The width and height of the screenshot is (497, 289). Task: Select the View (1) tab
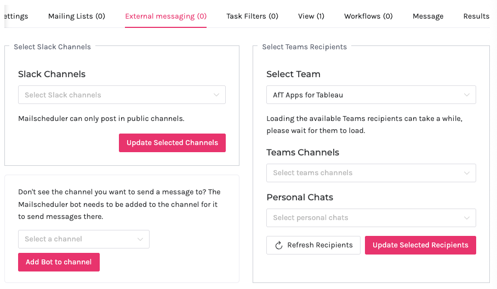pos(311,16)
